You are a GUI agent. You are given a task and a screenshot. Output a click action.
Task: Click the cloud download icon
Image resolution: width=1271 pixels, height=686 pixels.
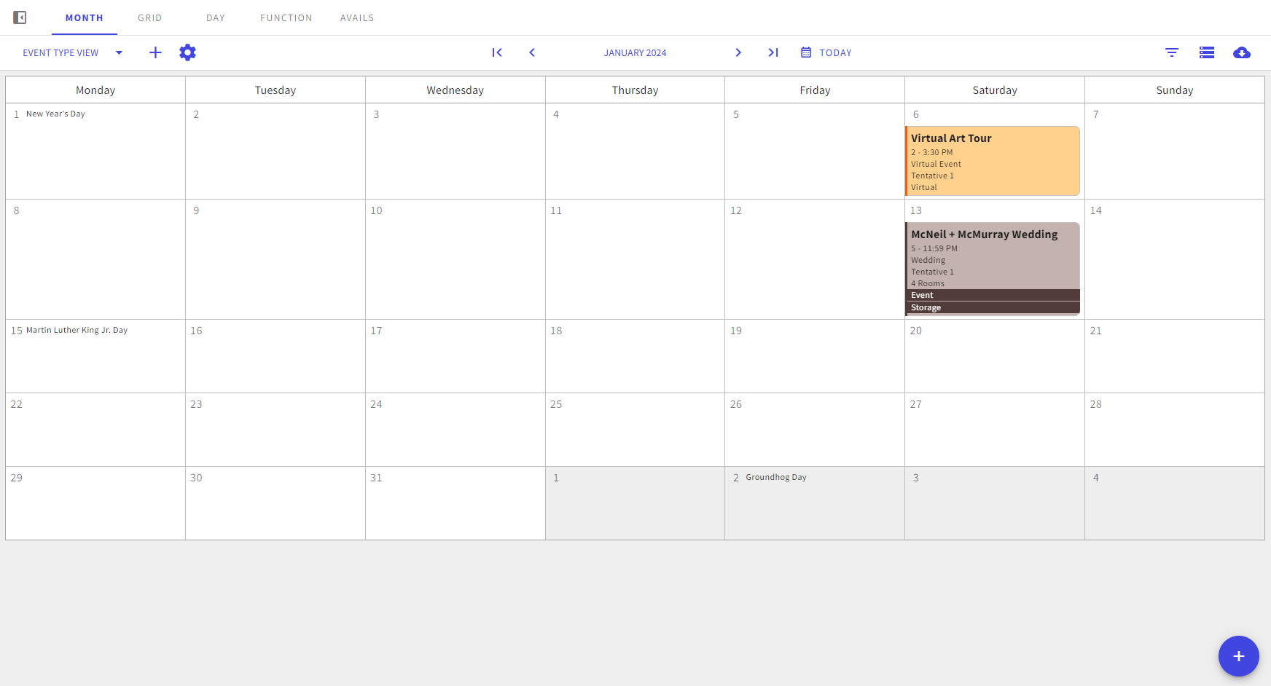[x=1242, y=52]
